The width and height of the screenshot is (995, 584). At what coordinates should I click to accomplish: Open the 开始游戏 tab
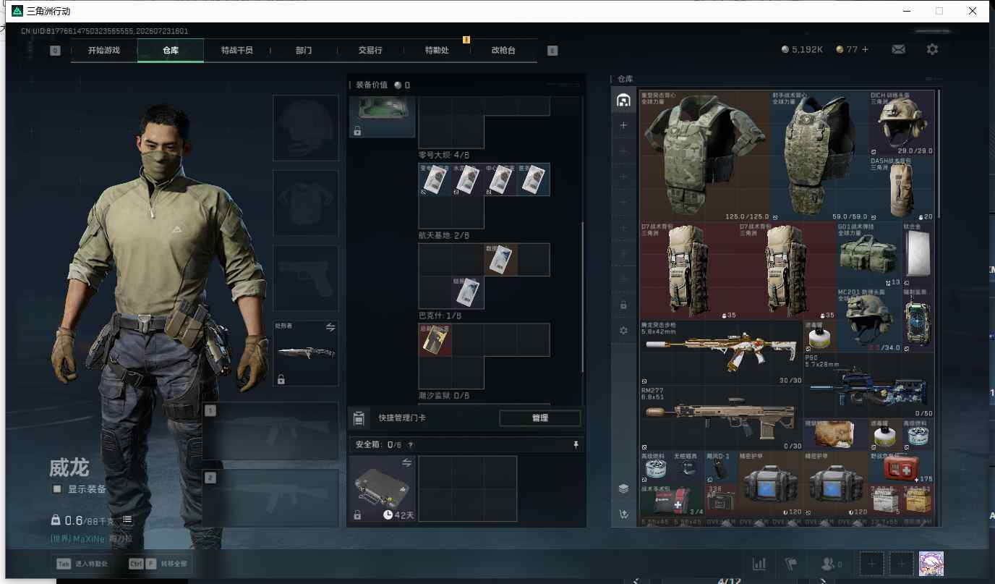coord(104,51)
